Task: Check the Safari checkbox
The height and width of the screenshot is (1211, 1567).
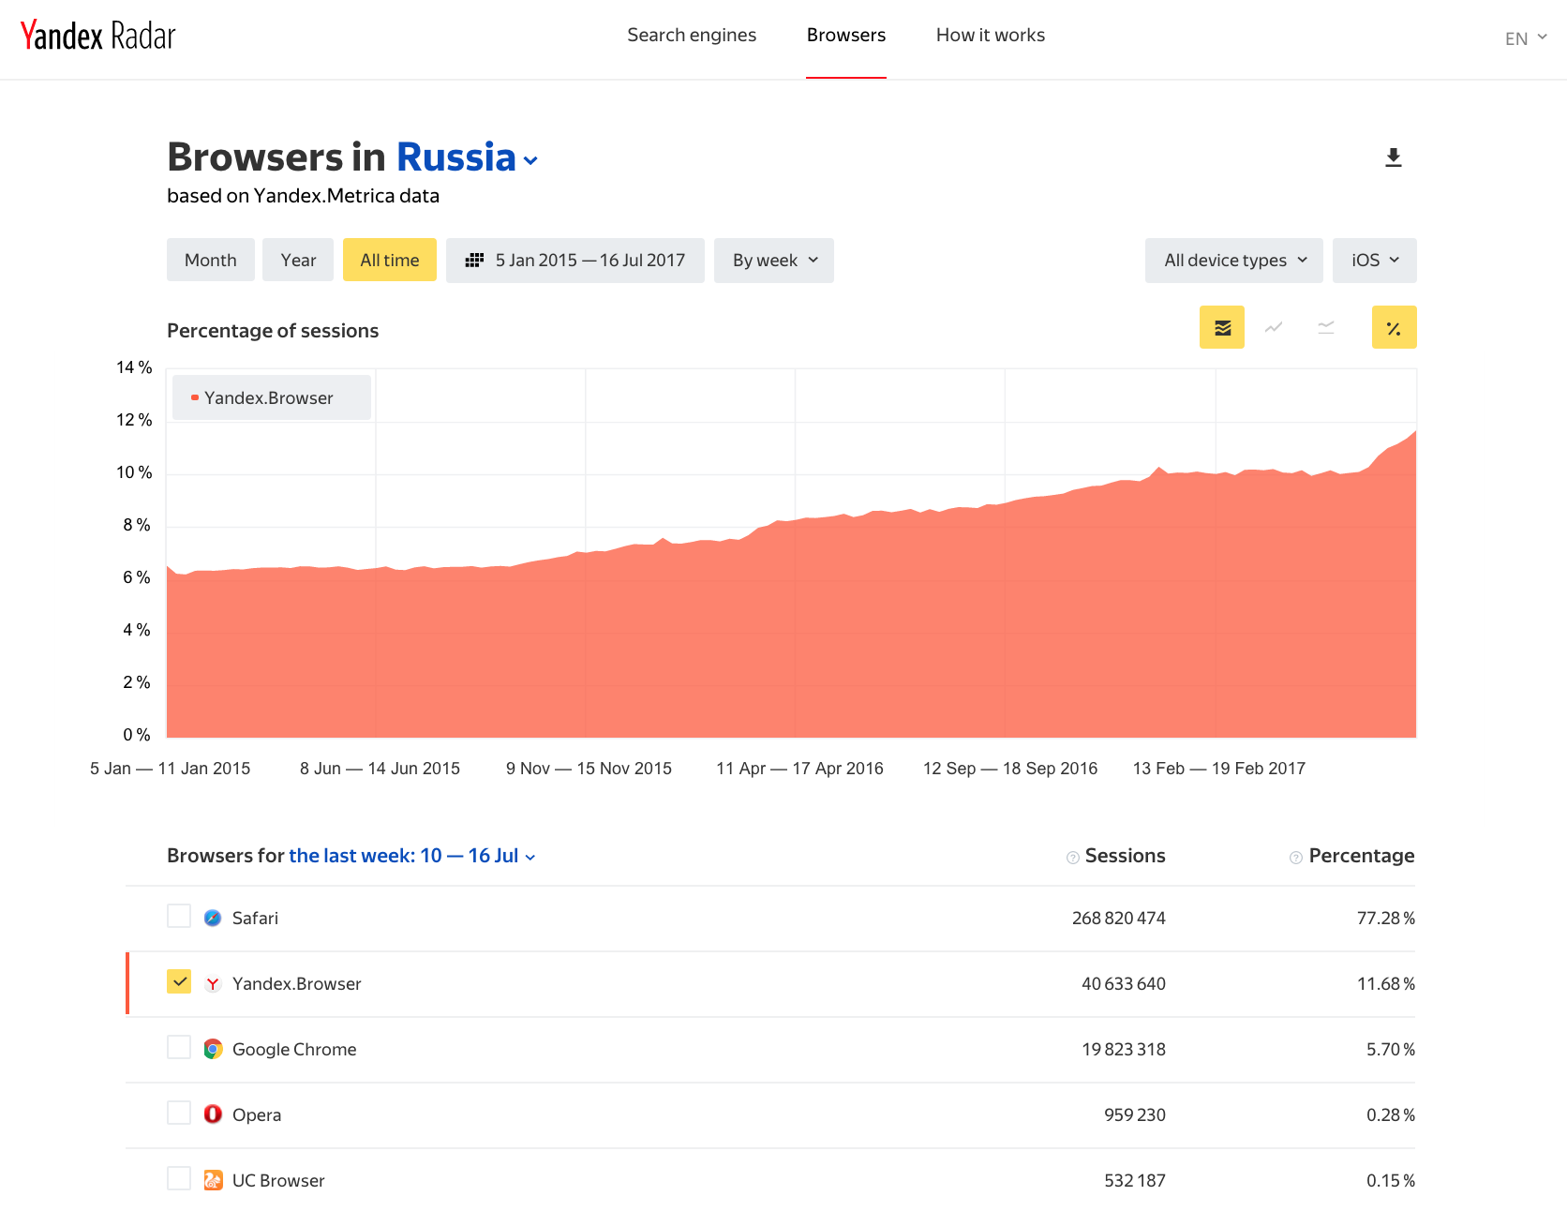Action: [x=179, y=916]
